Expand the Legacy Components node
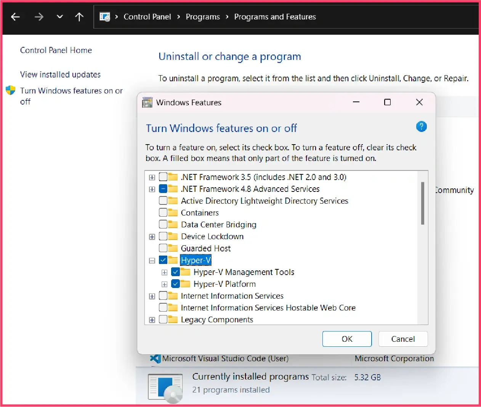The height and width of the screenshot is (407, 481). click(152, 320)
